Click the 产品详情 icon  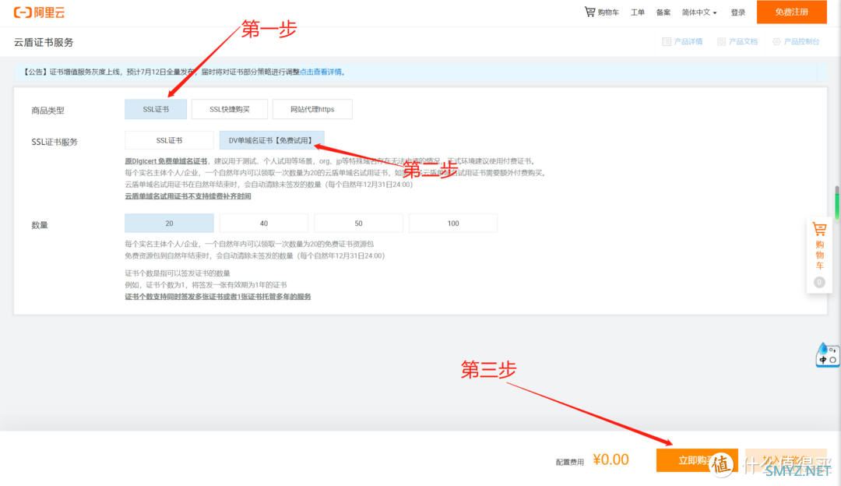pos(667,41)
